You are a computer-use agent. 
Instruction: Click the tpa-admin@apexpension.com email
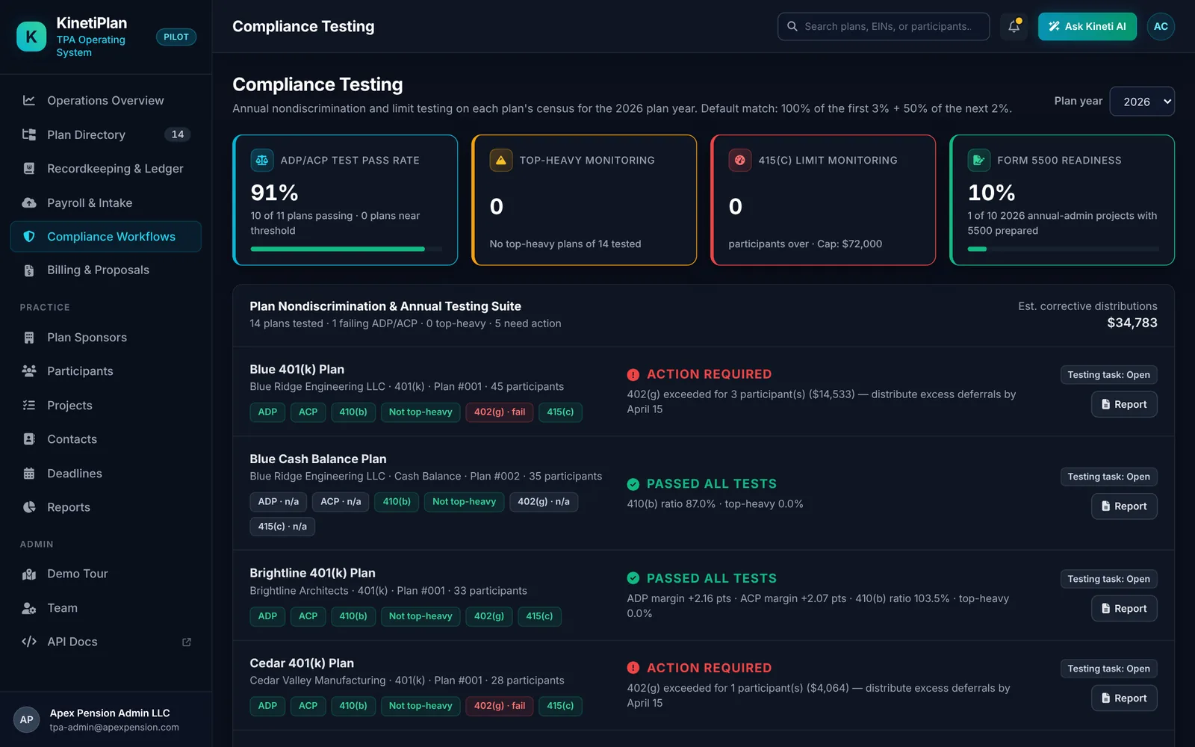point(114,728)
